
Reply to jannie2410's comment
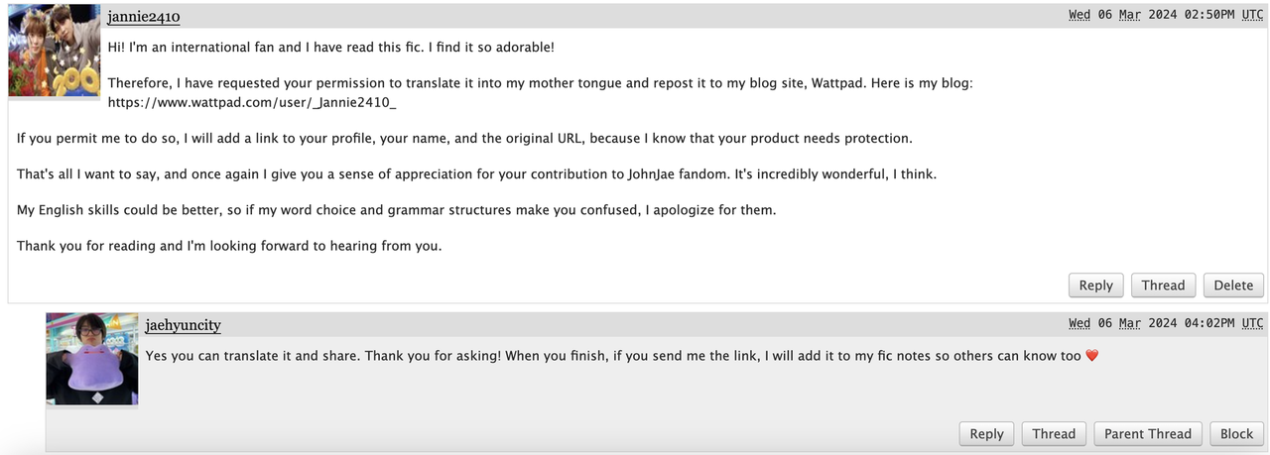coord(1095,285)
